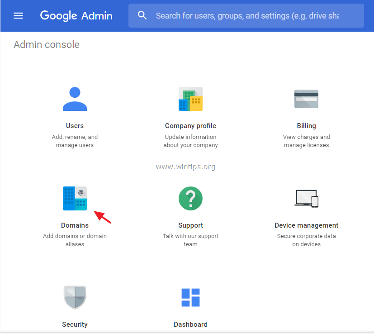Click 'Add domains or domain aliases' text
This screenshot has width=374, height=334.
click(75, 240)
